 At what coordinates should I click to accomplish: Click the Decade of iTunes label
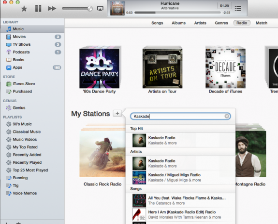[x=225, y=92]
